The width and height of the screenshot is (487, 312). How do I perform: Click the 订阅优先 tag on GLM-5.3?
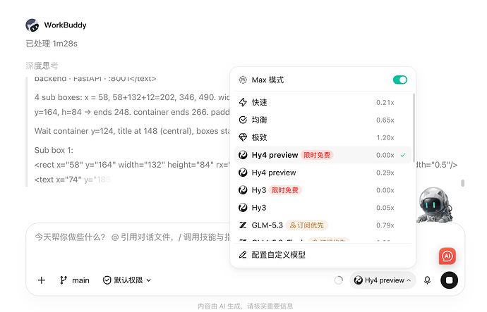click(x=306, y=225)
